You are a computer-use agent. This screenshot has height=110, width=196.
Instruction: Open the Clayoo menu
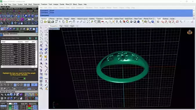[80, 4]
